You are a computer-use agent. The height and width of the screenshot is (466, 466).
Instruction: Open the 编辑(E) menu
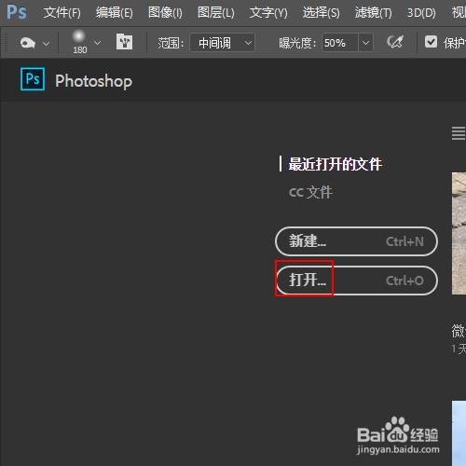tap(115, 13)
